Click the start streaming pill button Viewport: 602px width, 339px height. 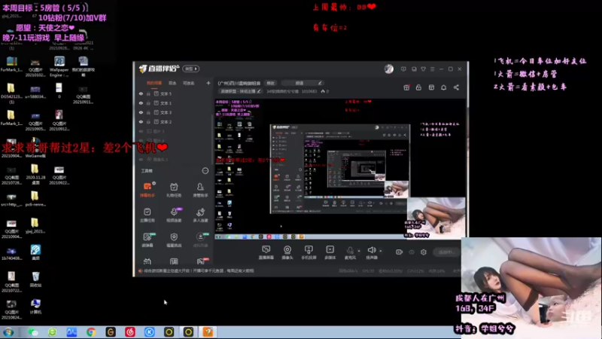(446, 252)
